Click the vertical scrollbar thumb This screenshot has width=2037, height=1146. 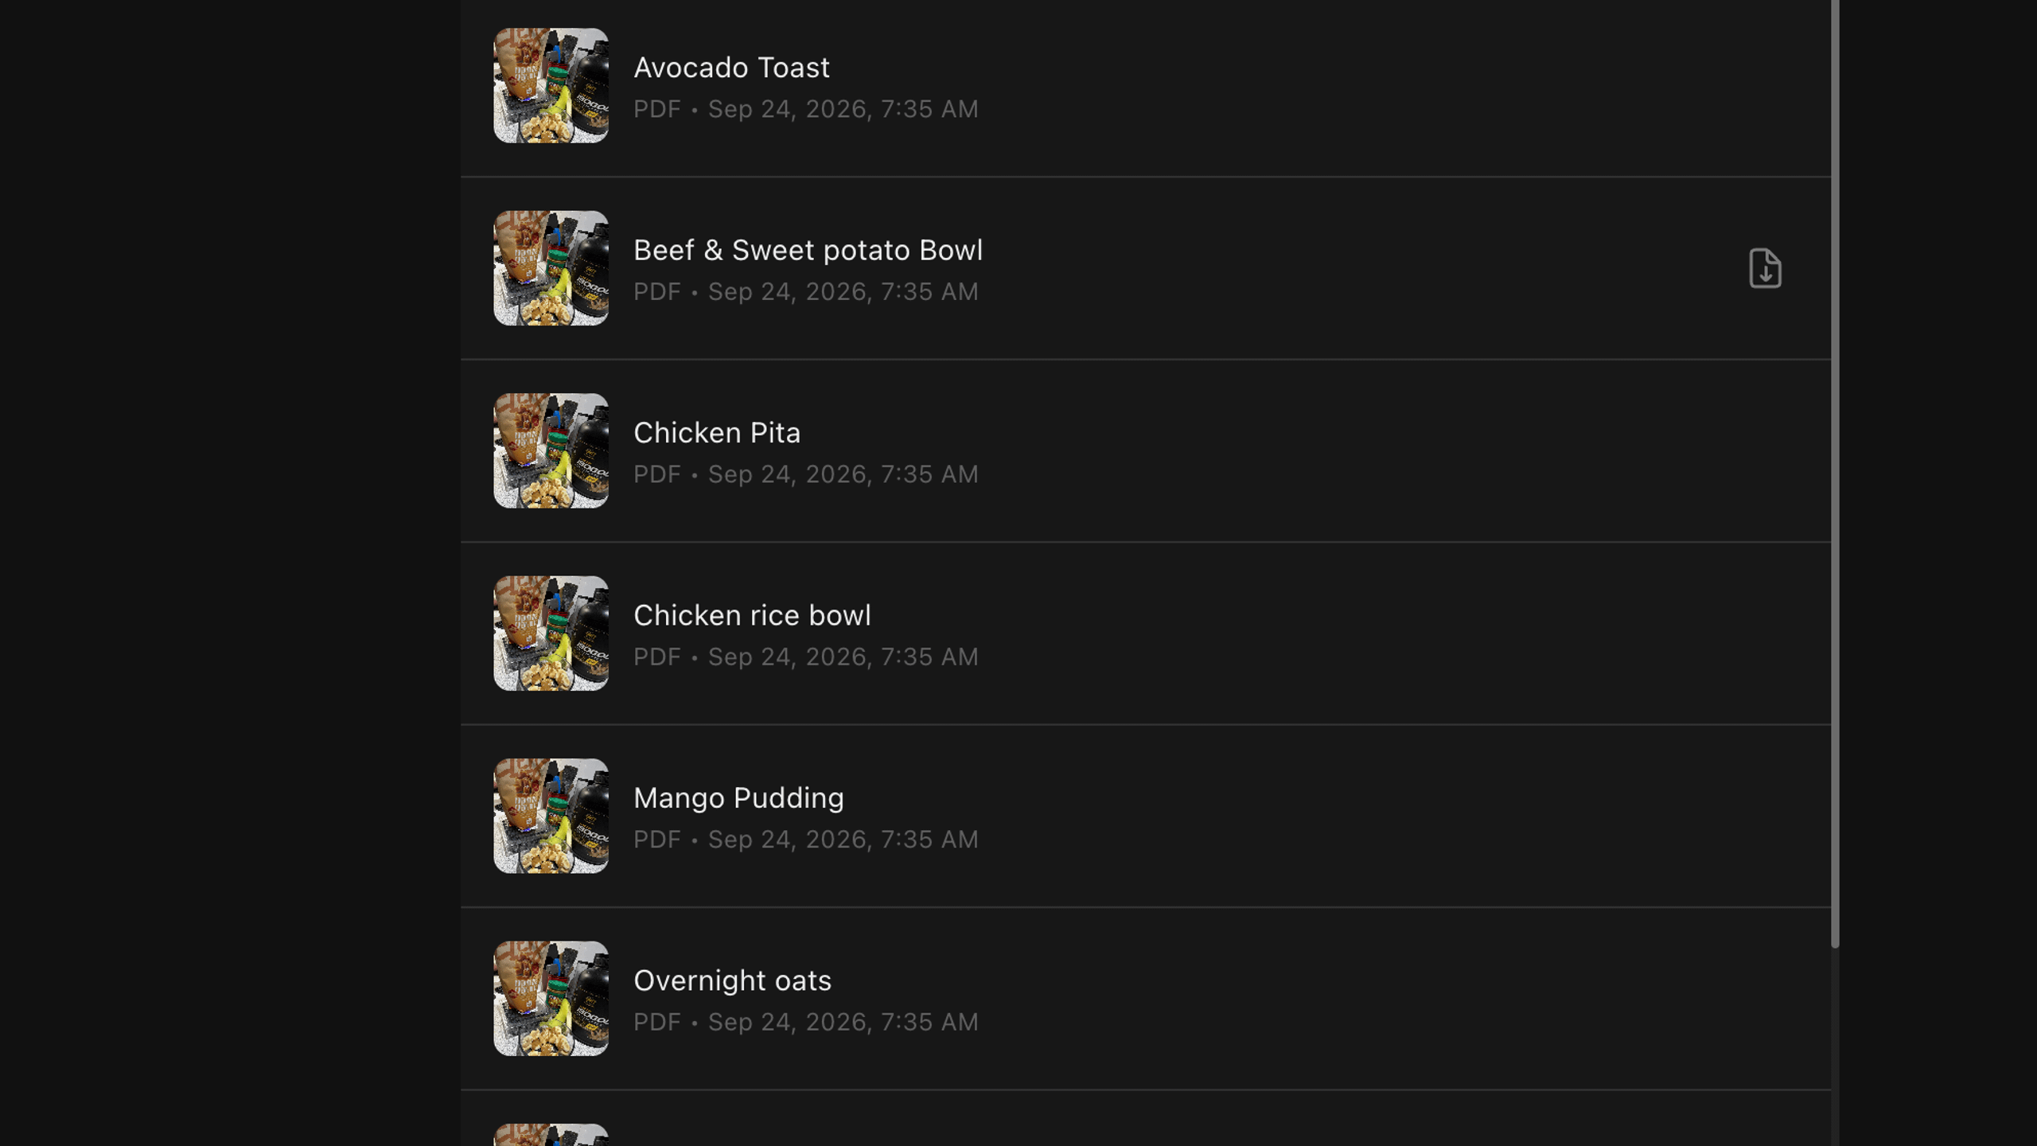click(1835, 474)
